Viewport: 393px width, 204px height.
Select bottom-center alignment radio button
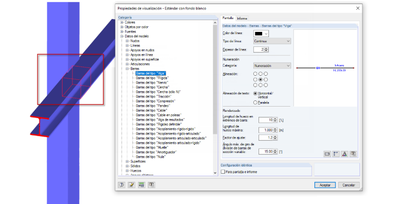(261, 85)
